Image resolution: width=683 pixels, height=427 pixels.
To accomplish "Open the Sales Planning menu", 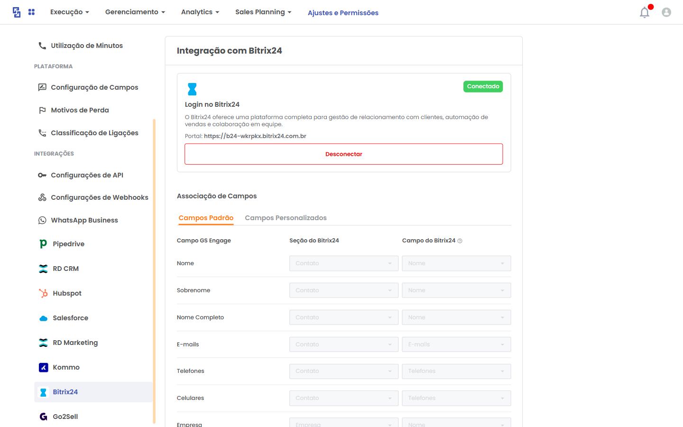I will point(263,12).
